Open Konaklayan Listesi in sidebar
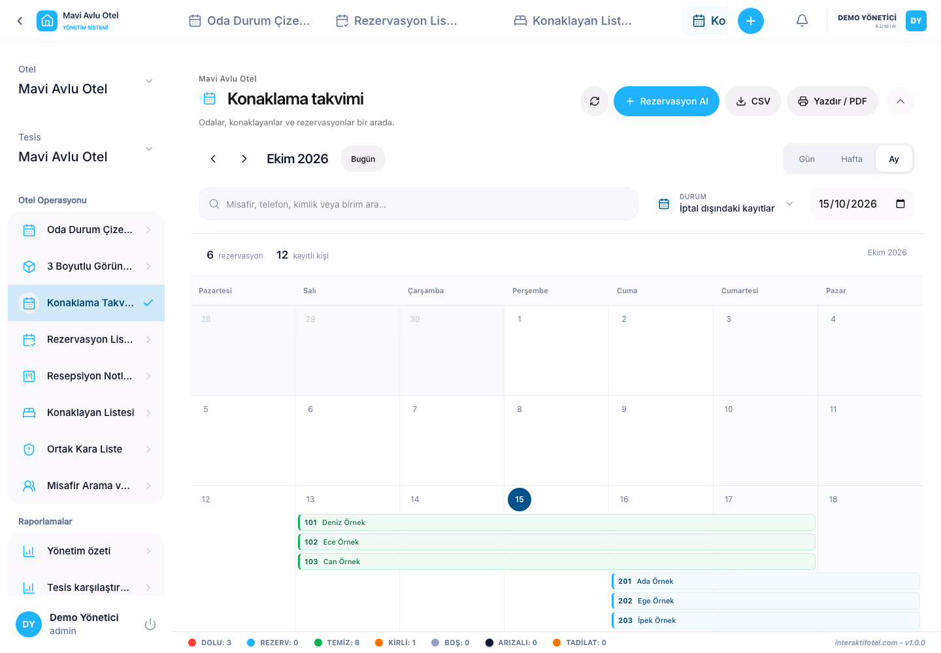941x653 pixels. click(86, 413)
